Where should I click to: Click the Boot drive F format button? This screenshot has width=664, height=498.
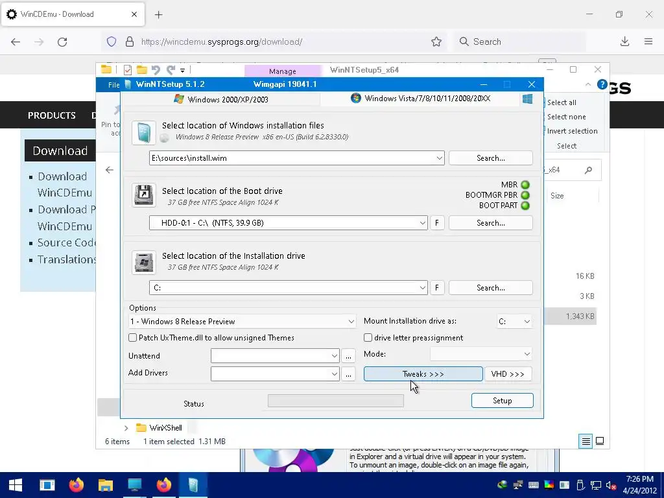(437, 223)
